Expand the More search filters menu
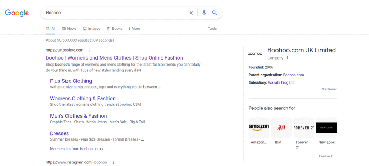 (x=134, y=29)
